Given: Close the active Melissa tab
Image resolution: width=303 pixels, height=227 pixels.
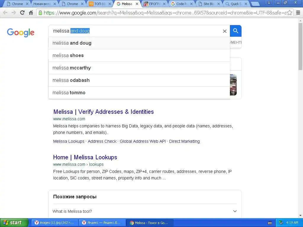Looking at the screenshot, I should click(137, 4).
